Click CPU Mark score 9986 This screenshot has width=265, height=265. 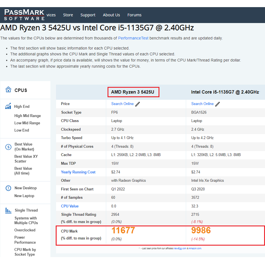[201, 230]
